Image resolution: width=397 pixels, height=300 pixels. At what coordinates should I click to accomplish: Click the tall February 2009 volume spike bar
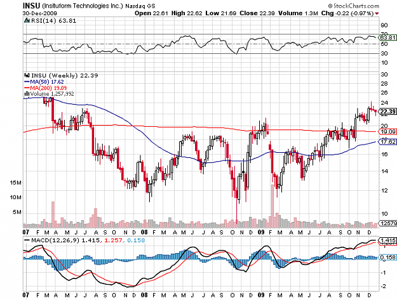click(273, 206)
